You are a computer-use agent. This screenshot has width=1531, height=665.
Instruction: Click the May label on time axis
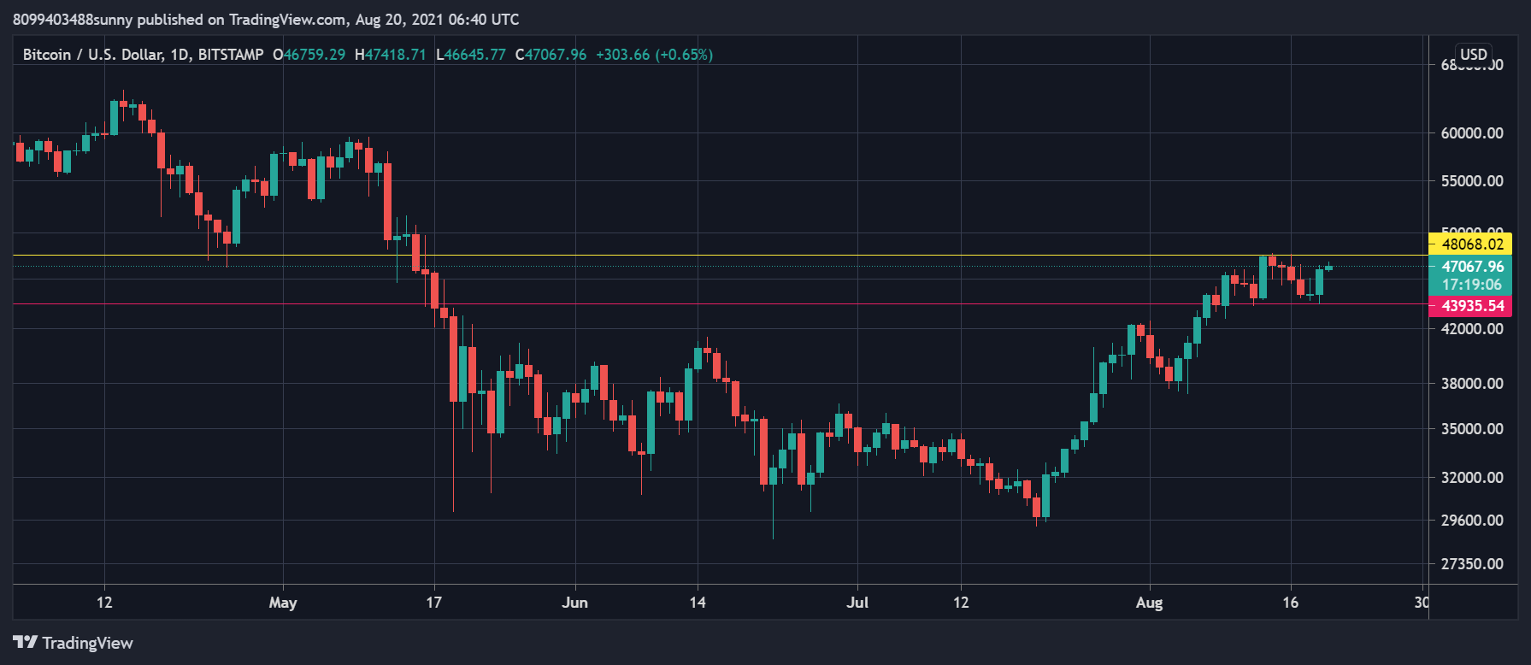click(283, 603)
